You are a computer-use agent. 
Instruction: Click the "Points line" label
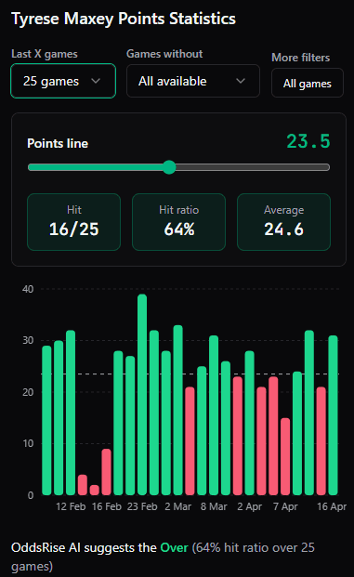point(58,143)
